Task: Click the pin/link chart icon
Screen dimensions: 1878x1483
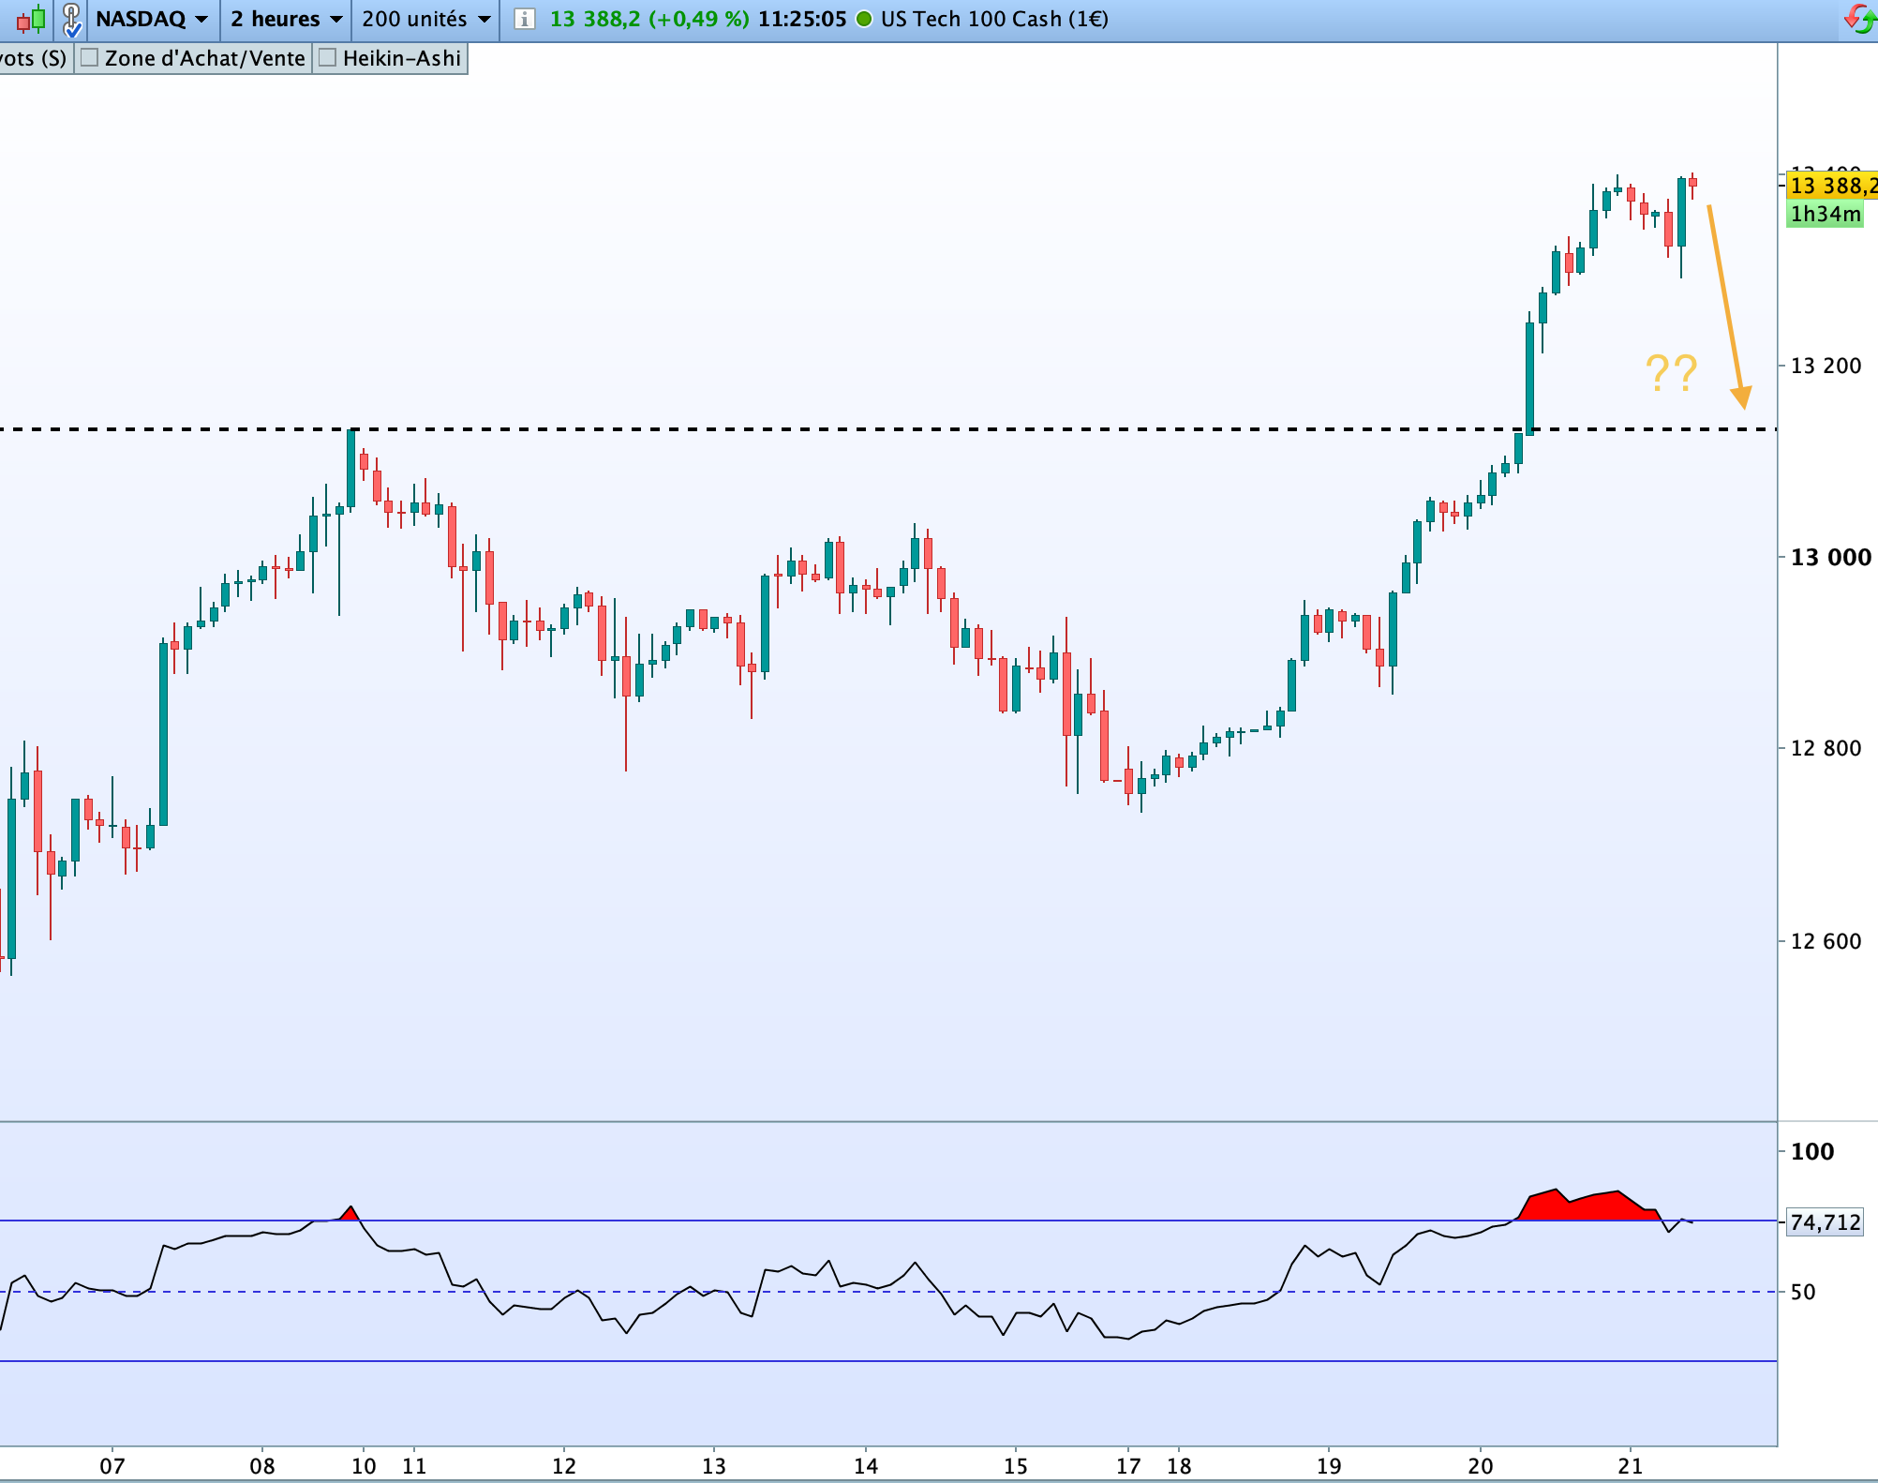Action: pyautogui.click(x=71, y=19)
